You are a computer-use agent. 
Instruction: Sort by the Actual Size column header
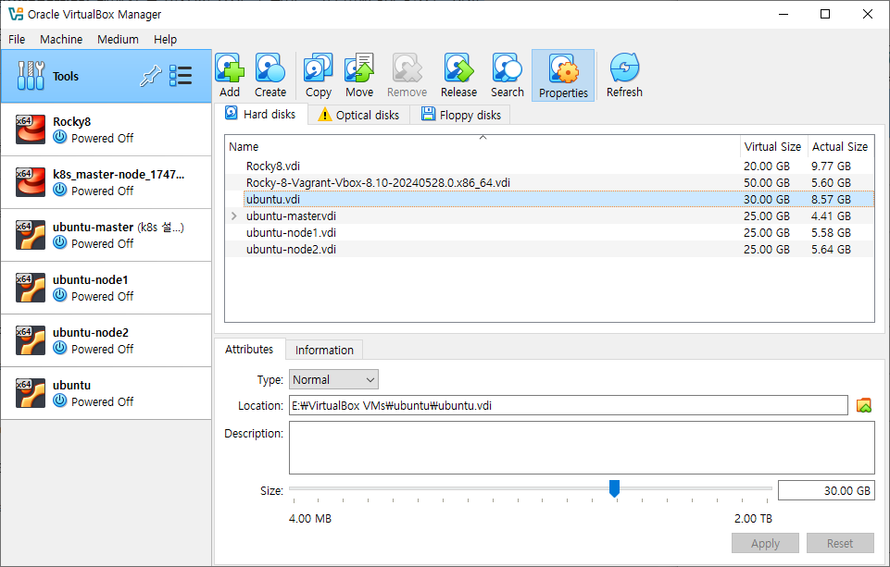pyautogui.click(x=840, y=146)
